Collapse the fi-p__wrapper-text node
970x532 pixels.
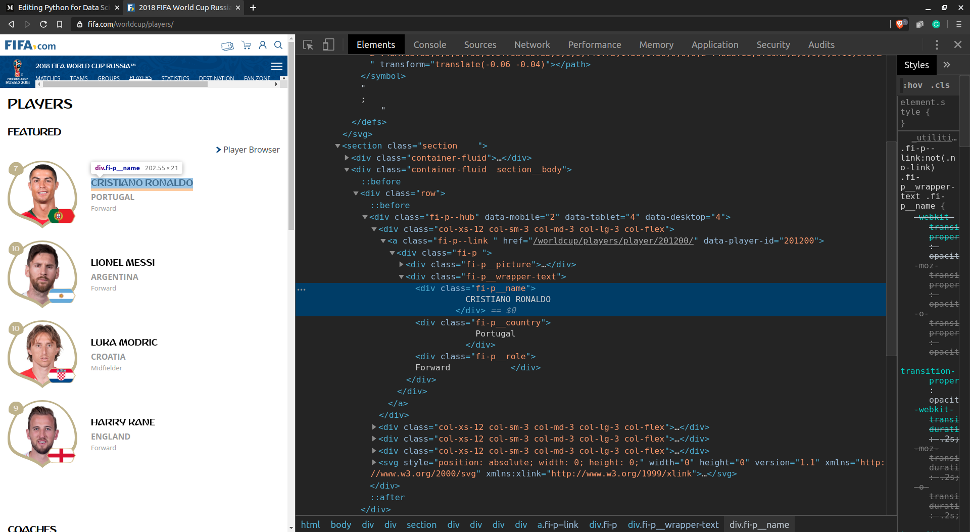click(401, 277)
